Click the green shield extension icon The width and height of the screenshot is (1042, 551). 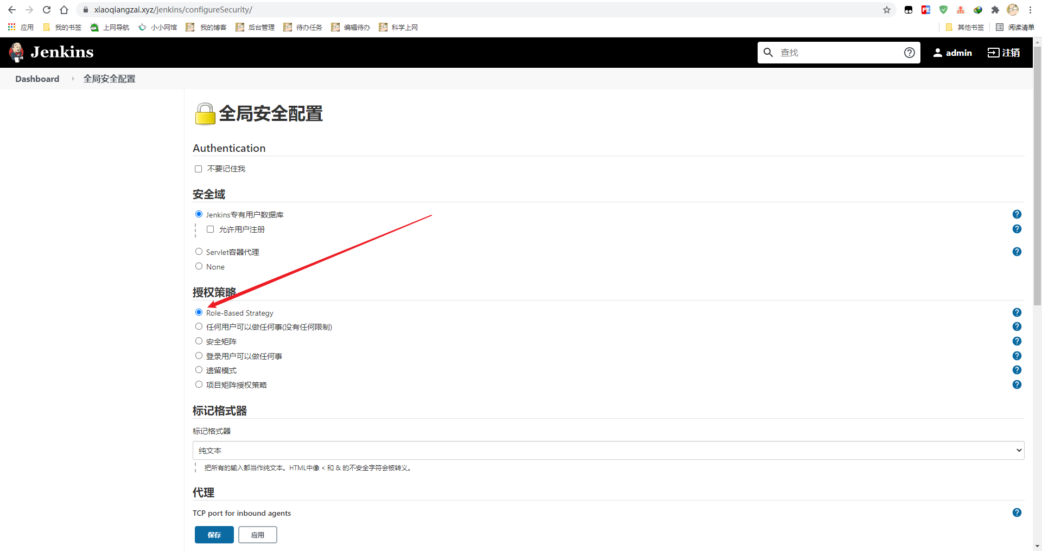coord(944,10)
